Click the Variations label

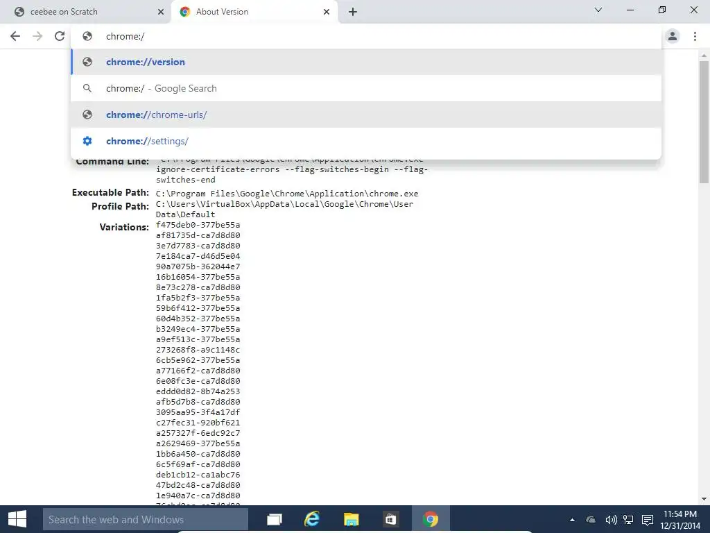point(124,227)
